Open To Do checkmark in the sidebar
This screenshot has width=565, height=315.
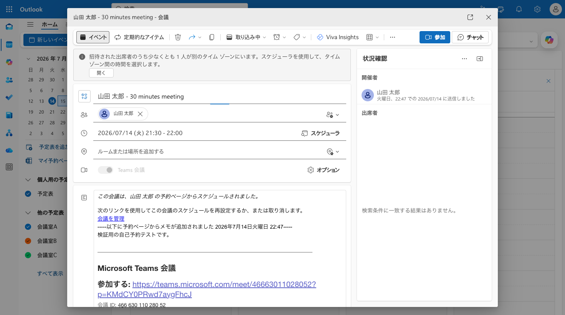point(9,97)
